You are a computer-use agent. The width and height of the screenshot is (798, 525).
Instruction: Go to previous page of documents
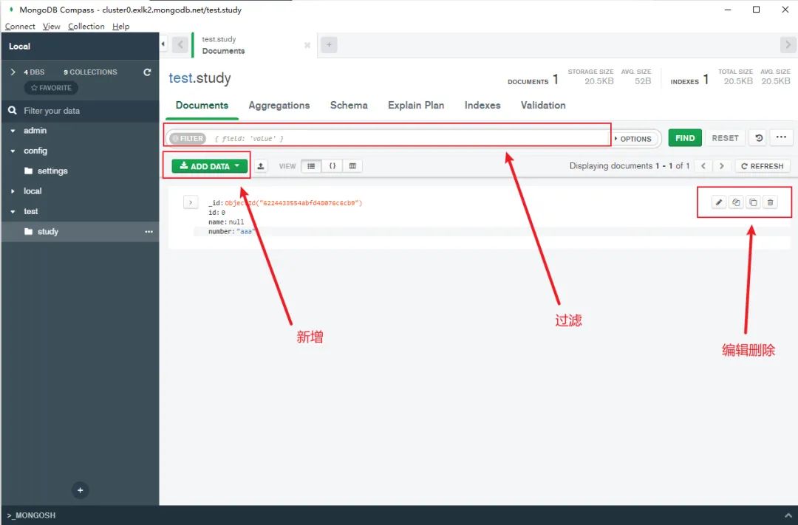click(x=703, y=166)
